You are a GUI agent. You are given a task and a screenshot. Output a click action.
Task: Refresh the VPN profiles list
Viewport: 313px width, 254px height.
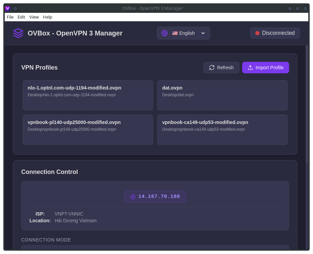pos(221,68)
